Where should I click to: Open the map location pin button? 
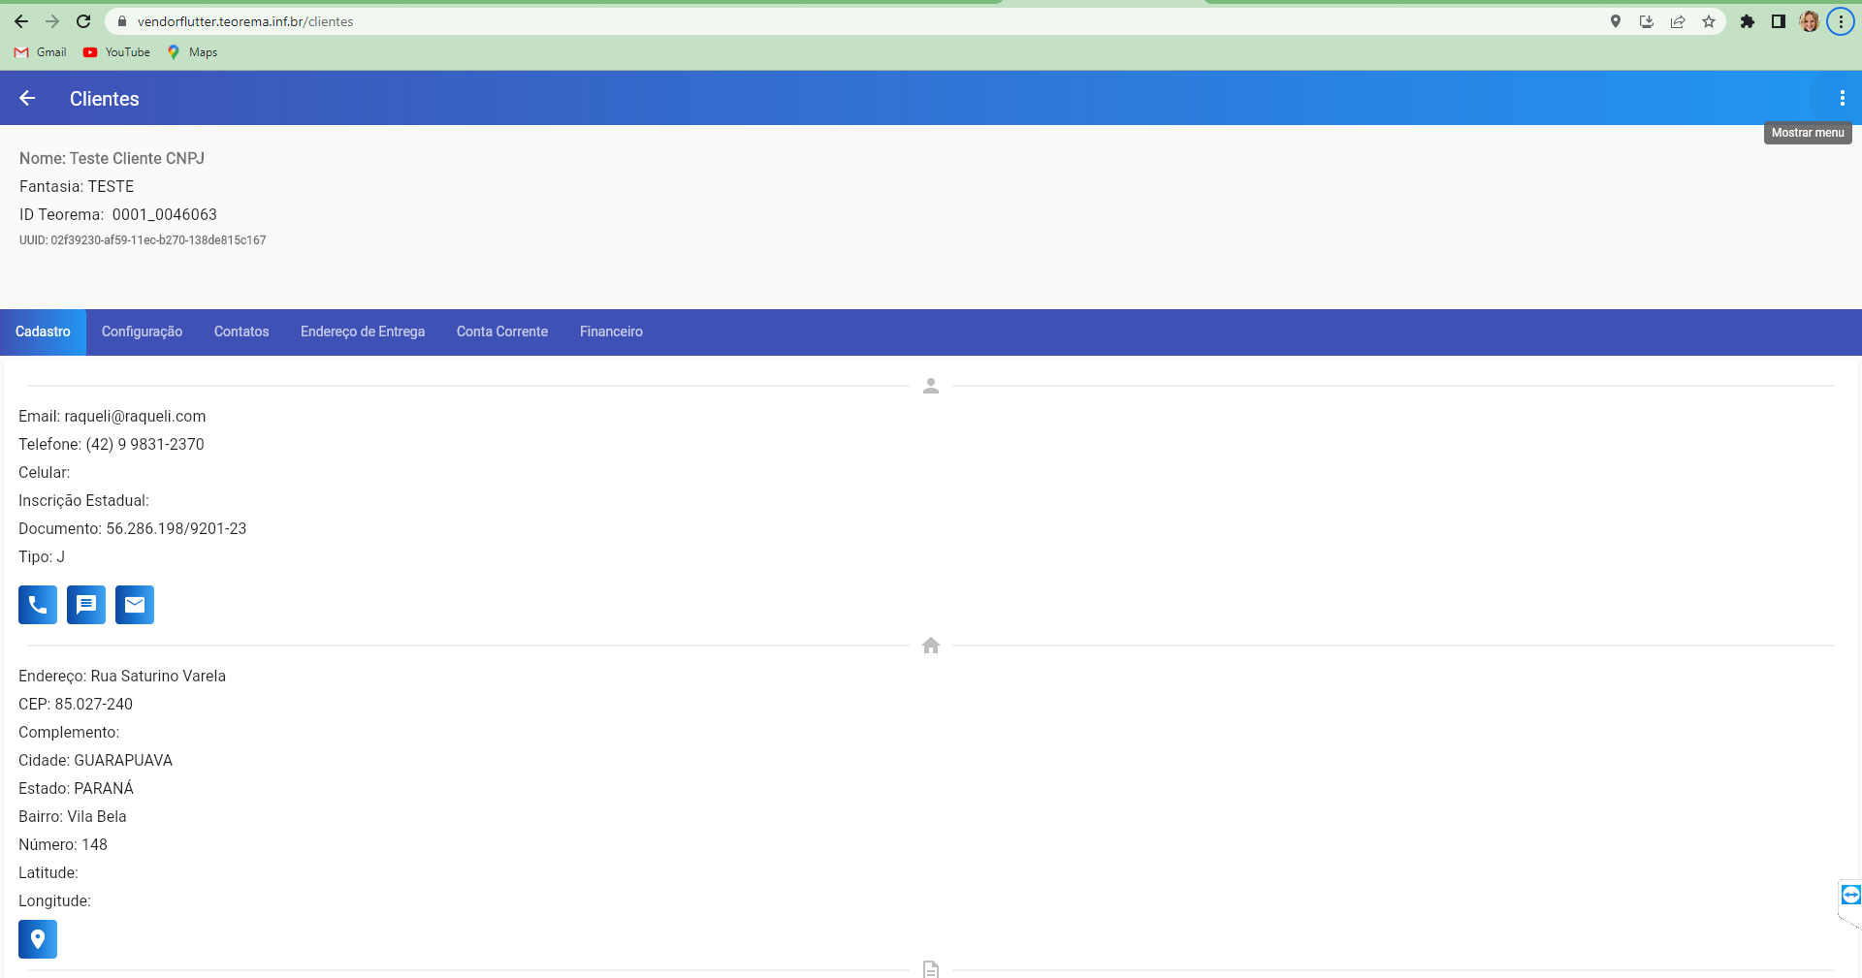38,939
